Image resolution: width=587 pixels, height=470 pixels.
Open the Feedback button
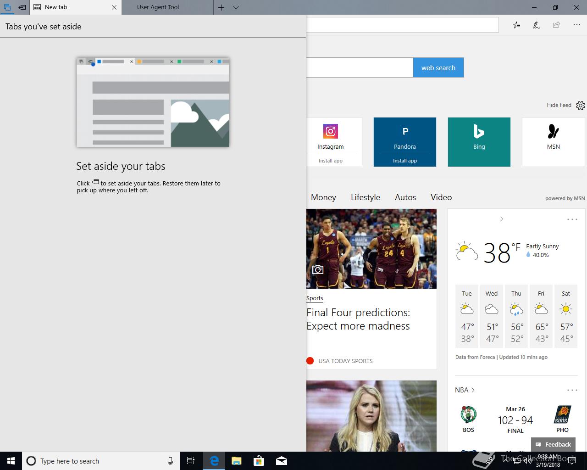coord(553,444)
